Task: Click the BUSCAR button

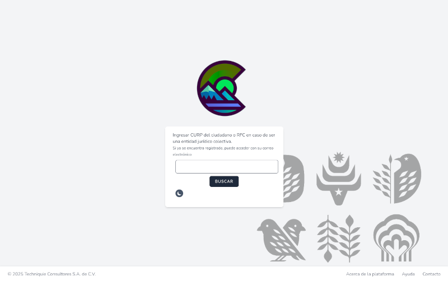Action: point(224,181)
